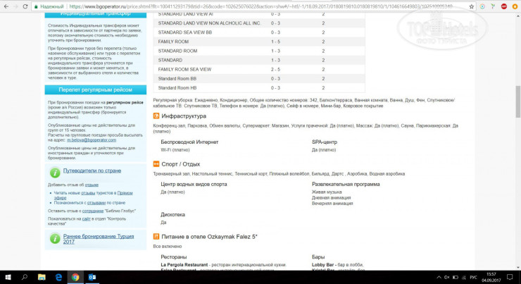
Task: Switch keyboard language indicator РУС
Action: click(x=474, y=276)
